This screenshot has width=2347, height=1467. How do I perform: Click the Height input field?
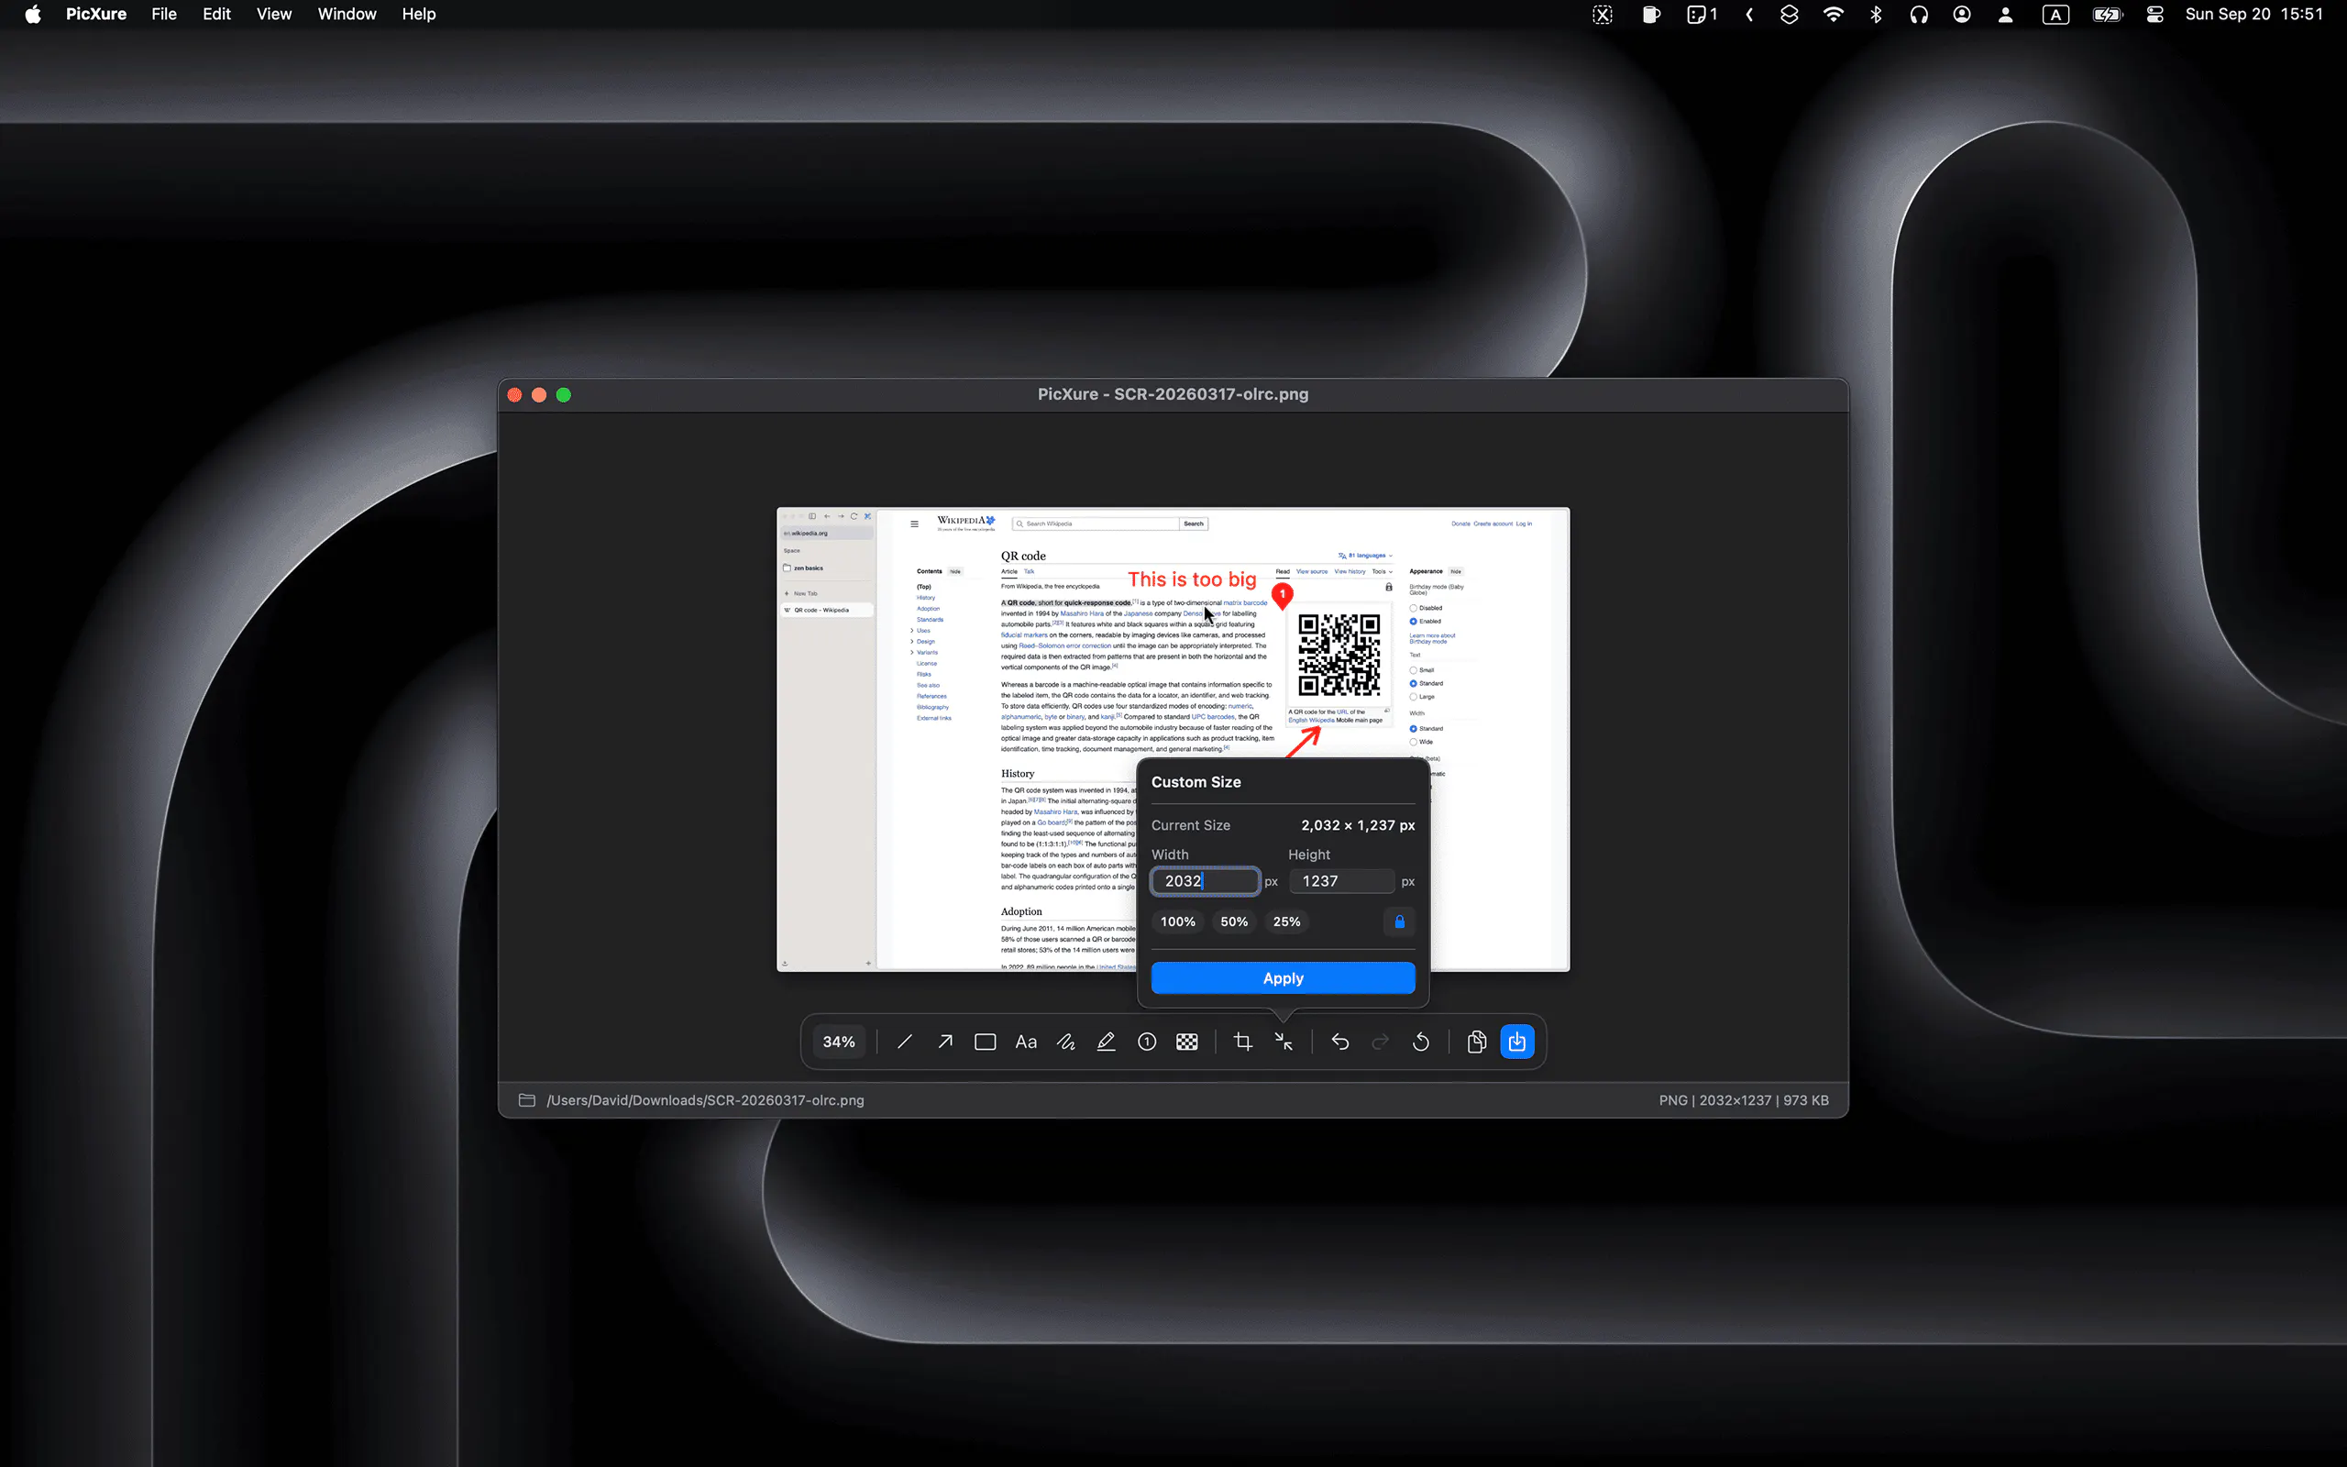1342,881
